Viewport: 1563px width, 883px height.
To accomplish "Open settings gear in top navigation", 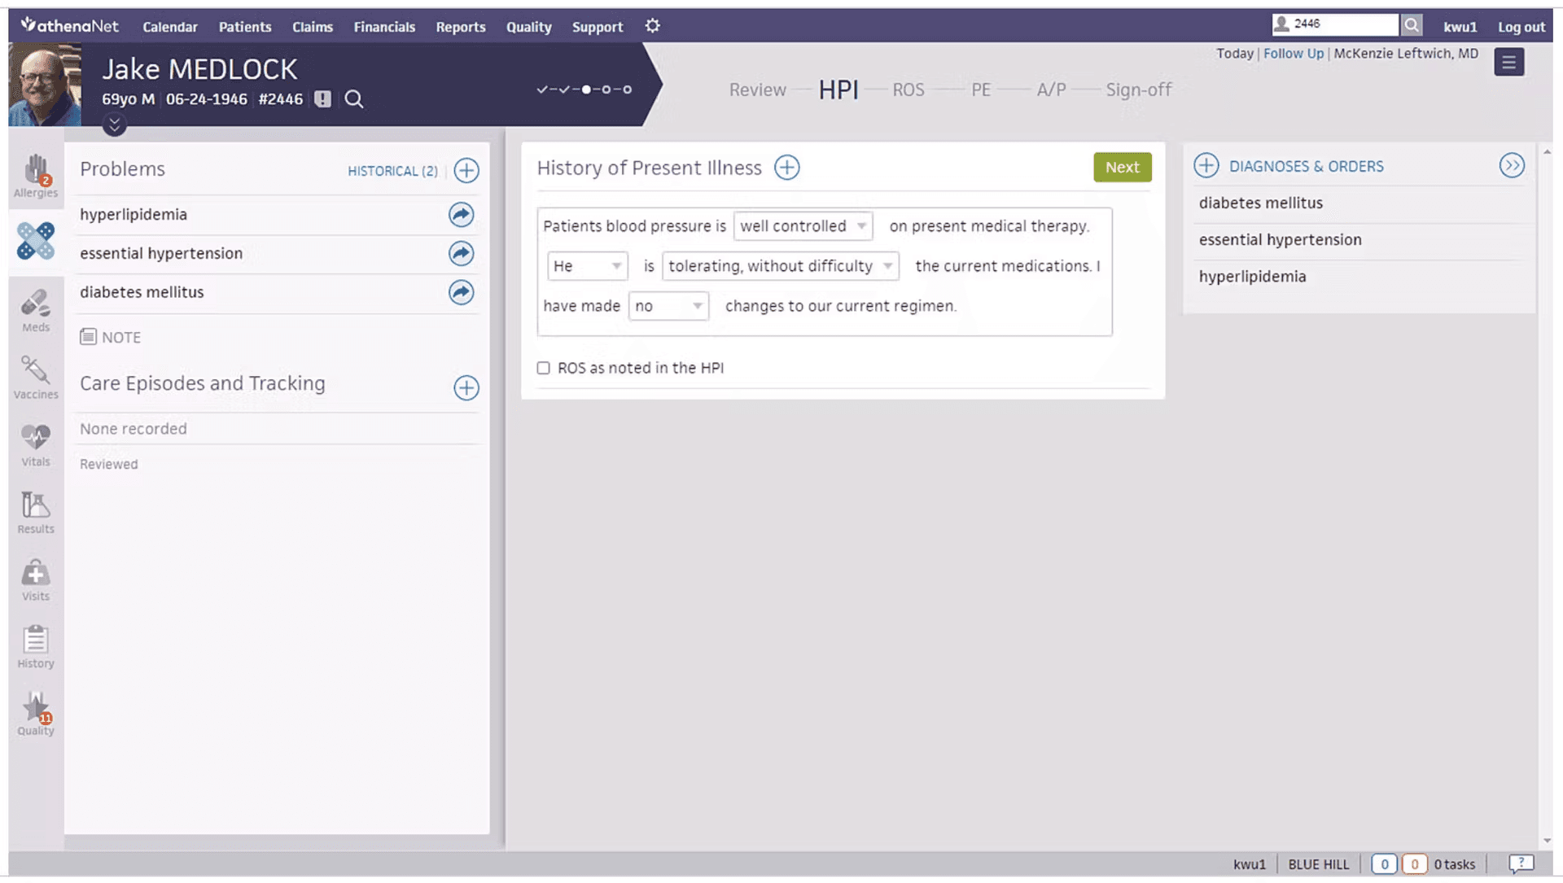I will (x=653, y=26).
